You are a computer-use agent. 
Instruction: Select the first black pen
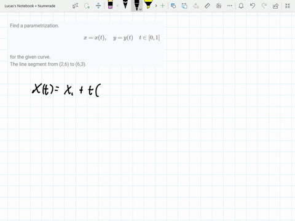[125, 4]
